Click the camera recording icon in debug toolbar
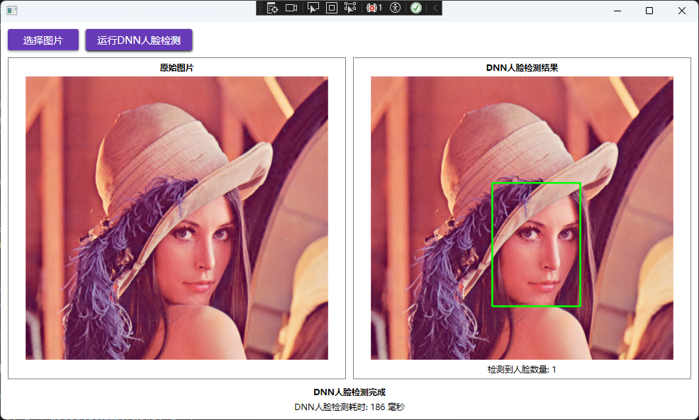This screenshot has width=699, height=420. point(291,8)
